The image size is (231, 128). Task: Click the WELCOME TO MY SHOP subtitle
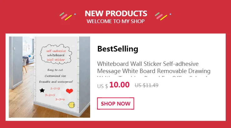coord(115,21)
